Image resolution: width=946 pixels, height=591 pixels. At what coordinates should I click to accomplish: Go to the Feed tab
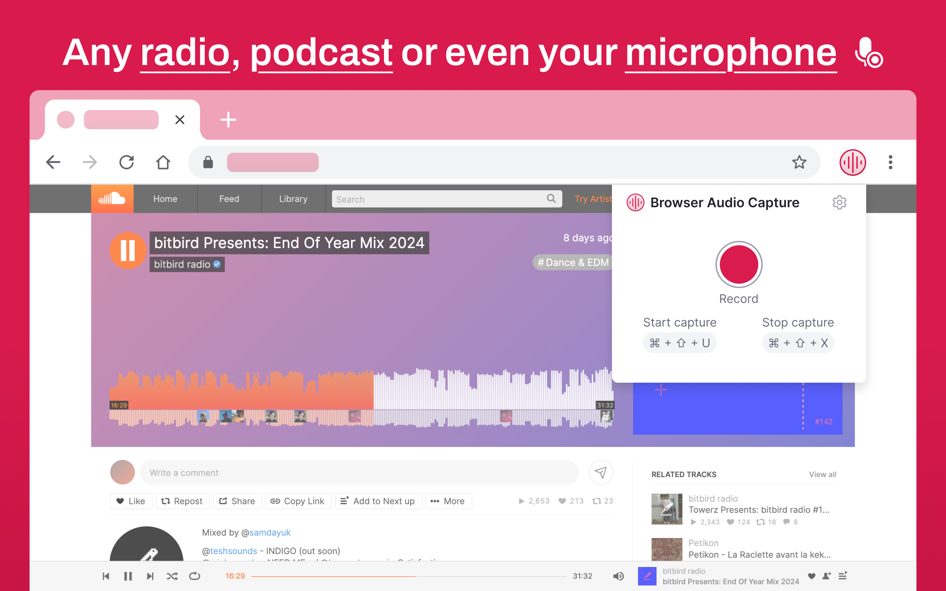[x=229, y=199]
